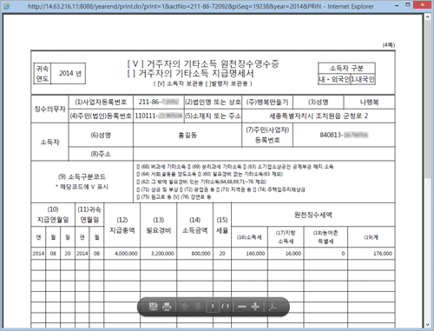Save the PDF with the floppy disk icon
This screenshot has height=331, width=434.
[153, 307]
